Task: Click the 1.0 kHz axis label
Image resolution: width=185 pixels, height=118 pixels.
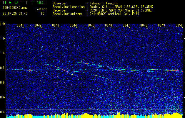Action: click(2, 53)
